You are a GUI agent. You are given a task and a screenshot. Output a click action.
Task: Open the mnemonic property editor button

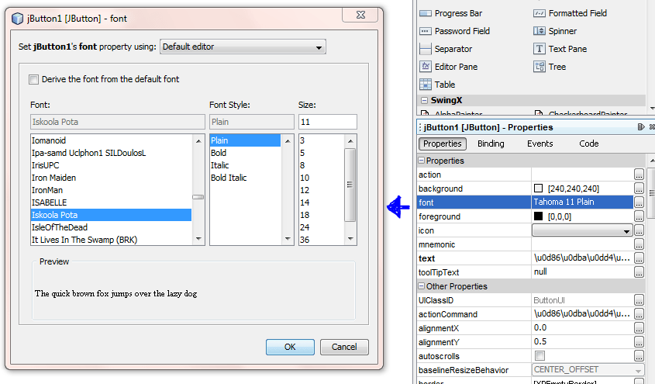point(639,244)
